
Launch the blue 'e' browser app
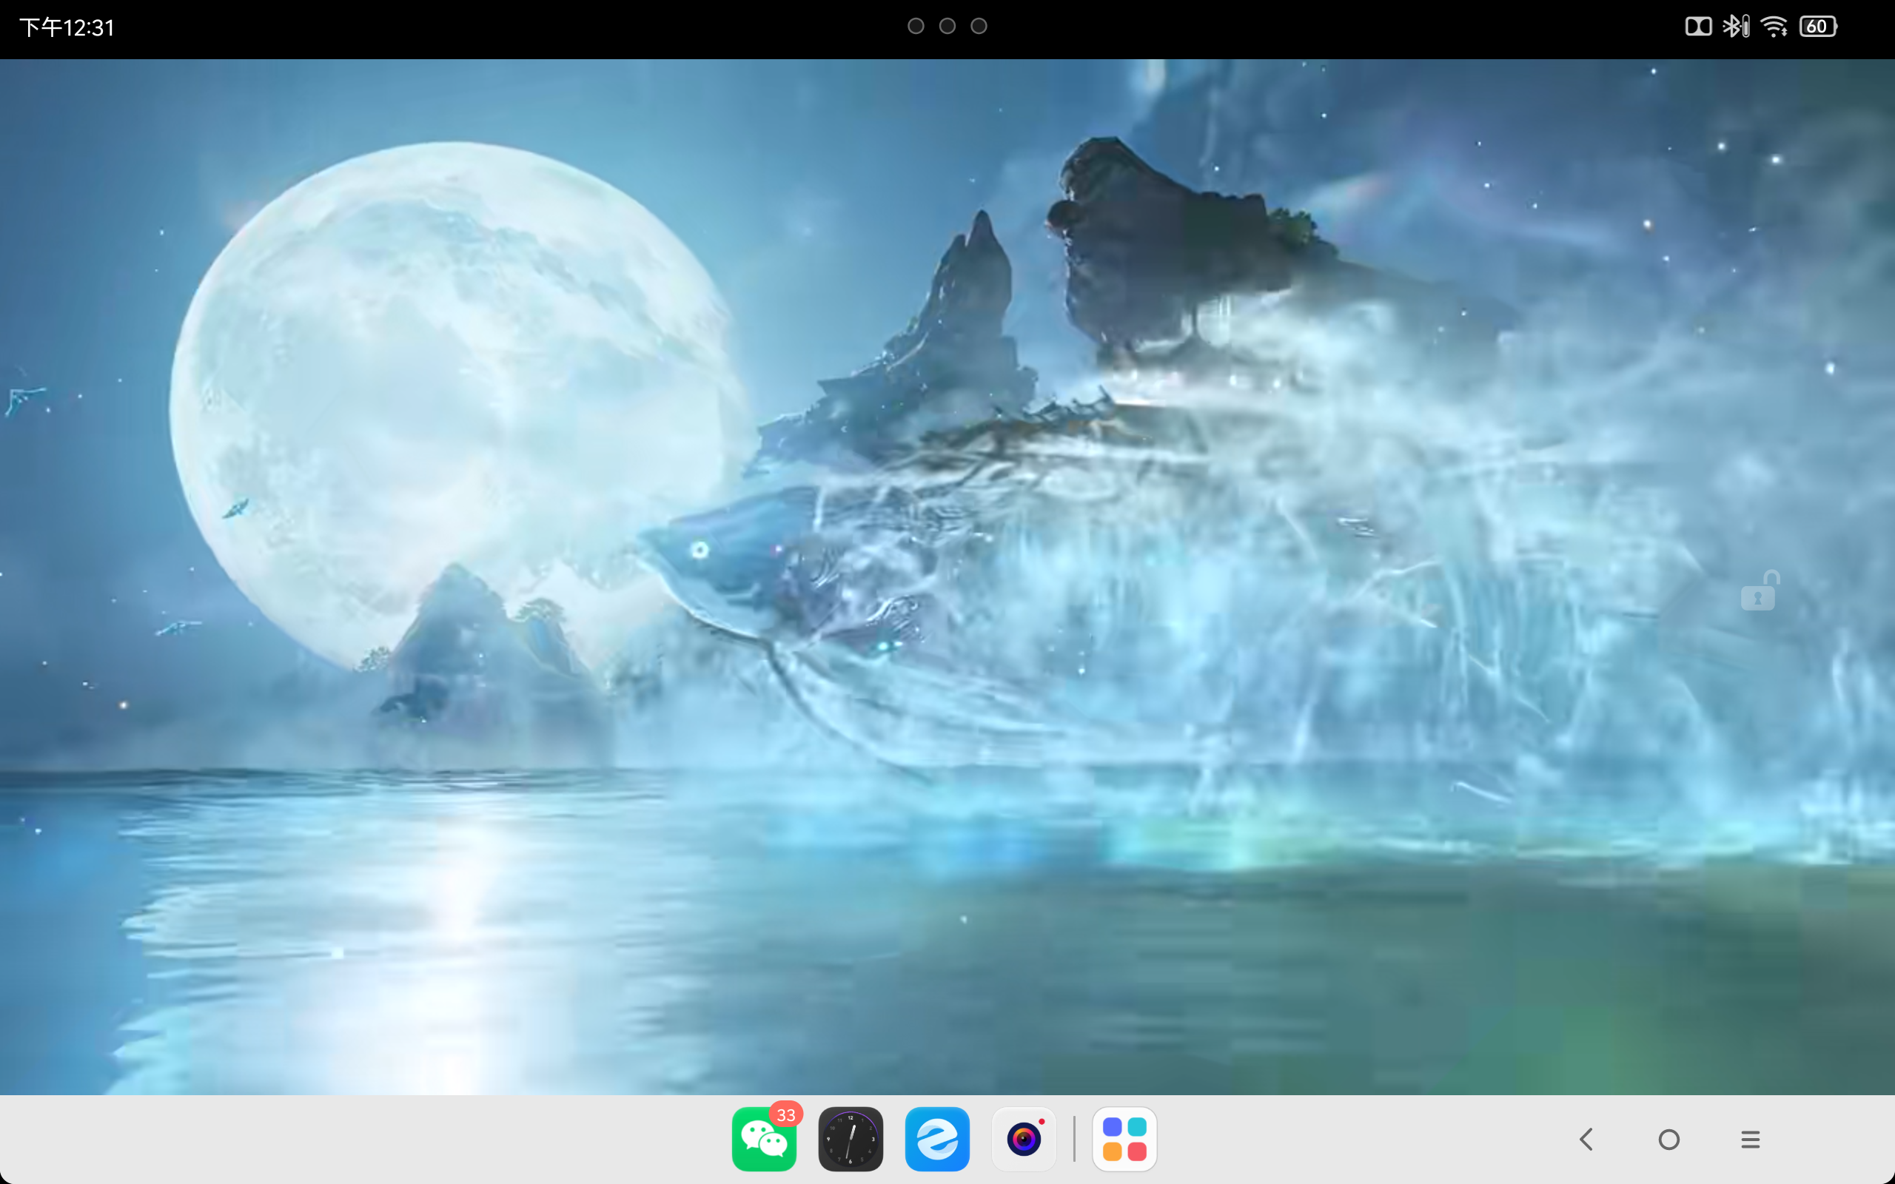pyautogui.click(x=937, y=1139)
